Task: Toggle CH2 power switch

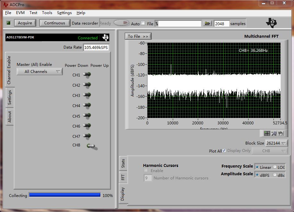Action: (87, 85)
